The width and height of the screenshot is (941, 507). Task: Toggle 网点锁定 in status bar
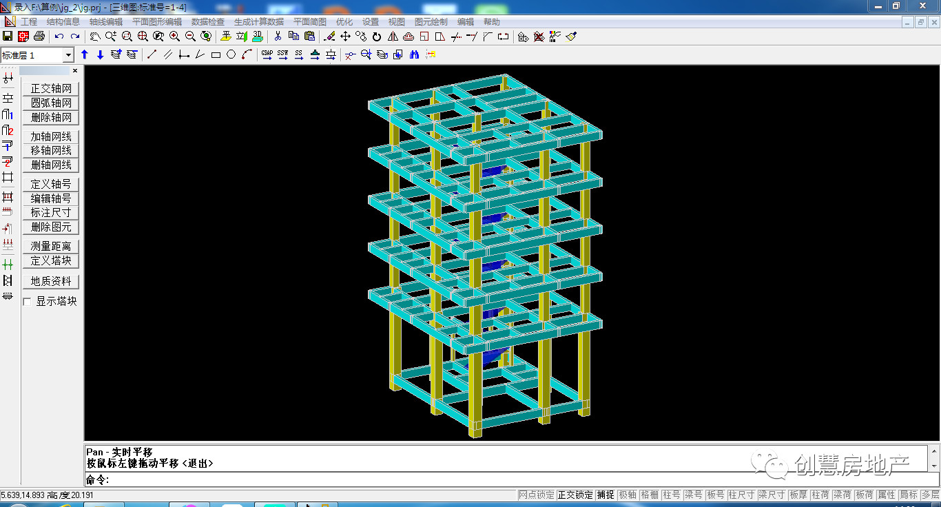coord(536,495)
